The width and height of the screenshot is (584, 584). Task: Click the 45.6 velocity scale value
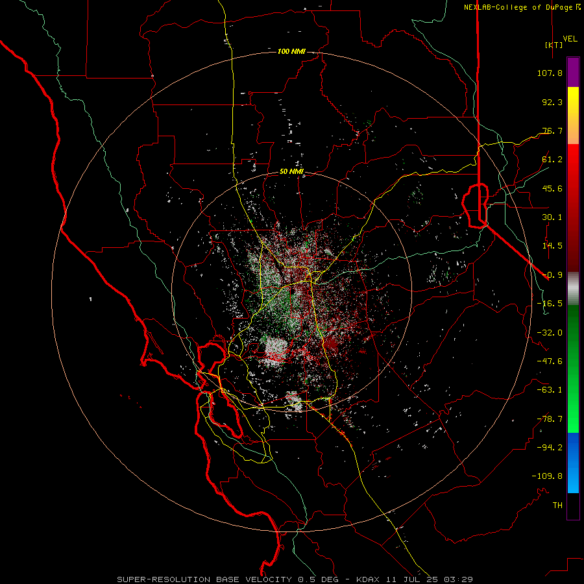click(x=552, y=188)
